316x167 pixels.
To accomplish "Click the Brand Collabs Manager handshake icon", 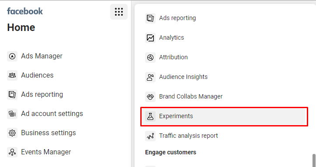I will [150, 97].
